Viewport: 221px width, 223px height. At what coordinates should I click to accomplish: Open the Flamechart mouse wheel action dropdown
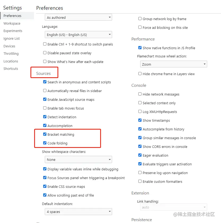[x=174, y=64]
